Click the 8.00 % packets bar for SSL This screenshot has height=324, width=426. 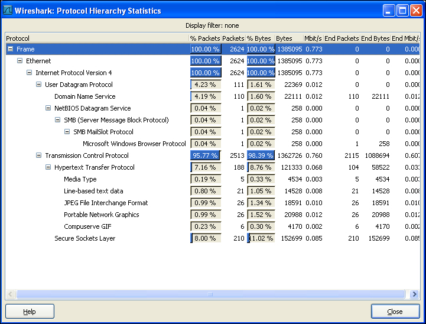(206, 238)
